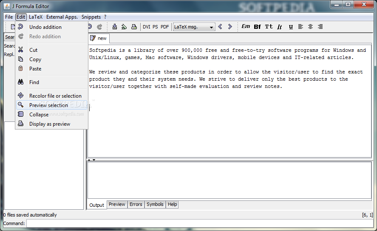This screenshot has height=231, width=377.
Task: Click inside the text editor area
Action: (230, 101)
